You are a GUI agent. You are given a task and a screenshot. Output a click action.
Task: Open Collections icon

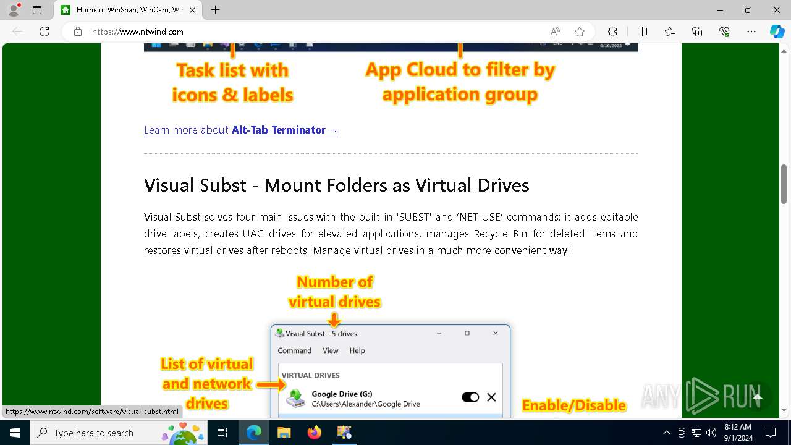click(697, 32)
